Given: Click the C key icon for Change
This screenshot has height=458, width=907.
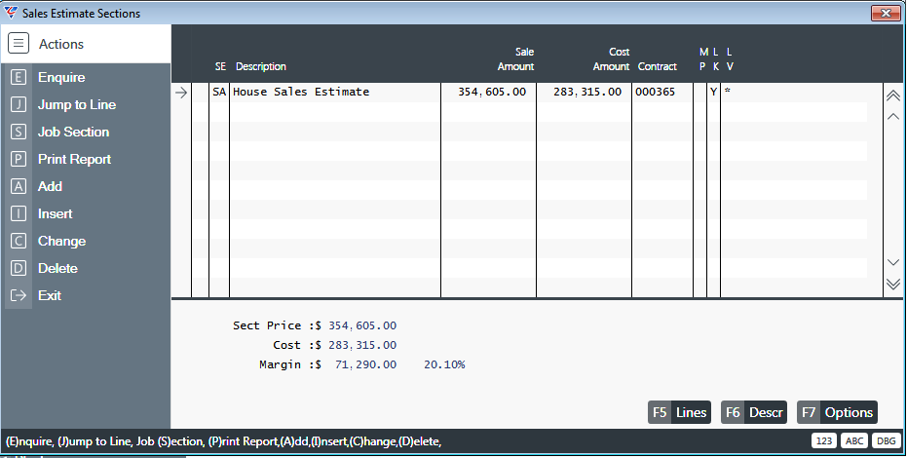Looking at the screenshot, I should point(19,241).
